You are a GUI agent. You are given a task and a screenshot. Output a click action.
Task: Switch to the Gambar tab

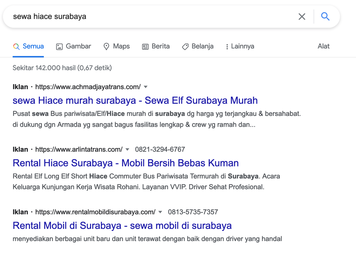click(78, 46)
